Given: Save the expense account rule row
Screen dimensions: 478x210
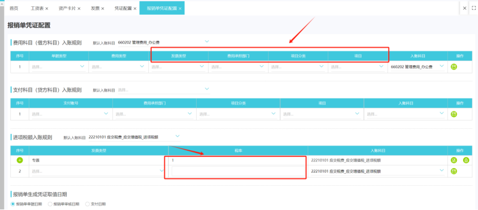Looking at the screenshot, I should pos(454,67).
